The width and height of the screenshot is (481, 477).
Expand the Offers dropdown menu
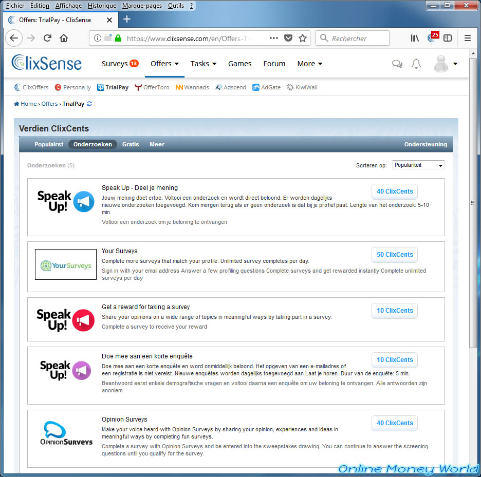164,64
